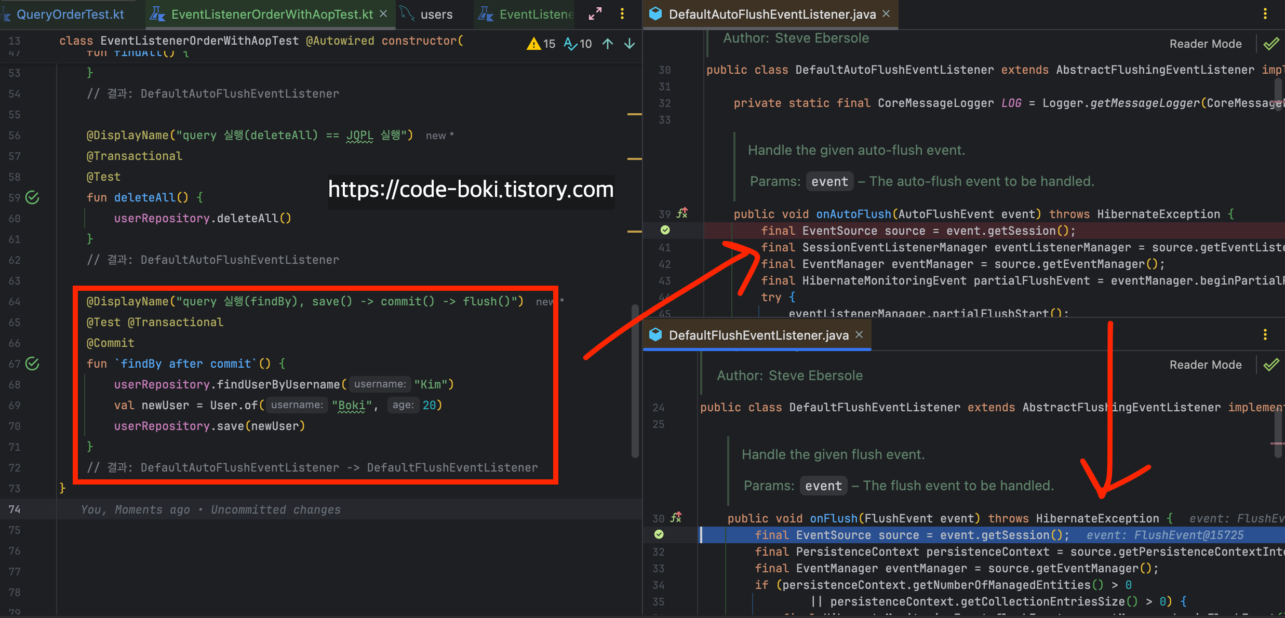Viewport: 1285px width, 618px height.
Task: Click Reader Mode in the DefaultFlushEventListener editor
Action: pyautogui.click(x=1205, y=365)
